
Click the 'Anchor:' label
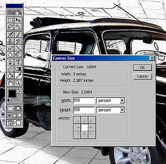click(x=65, y=118)
